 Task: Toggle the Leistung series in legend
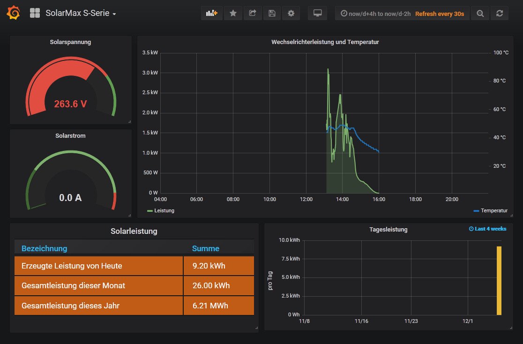(x=164, y=211)
